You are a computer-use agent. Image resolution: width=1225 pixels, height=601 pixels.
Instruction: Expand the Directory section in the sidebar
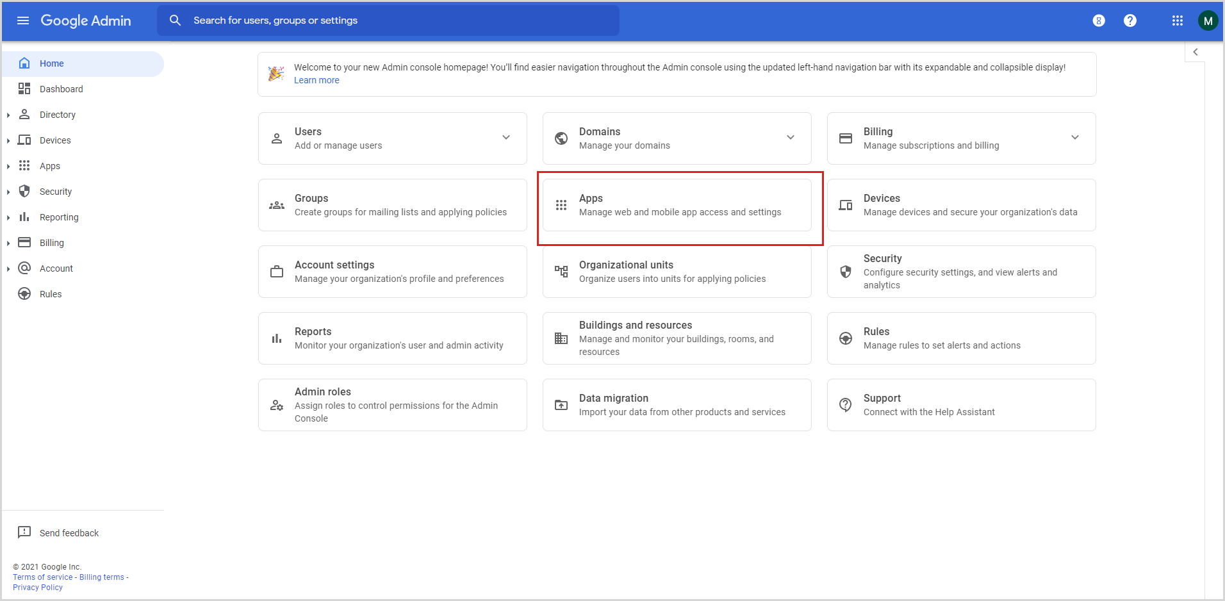click(8, 114)
